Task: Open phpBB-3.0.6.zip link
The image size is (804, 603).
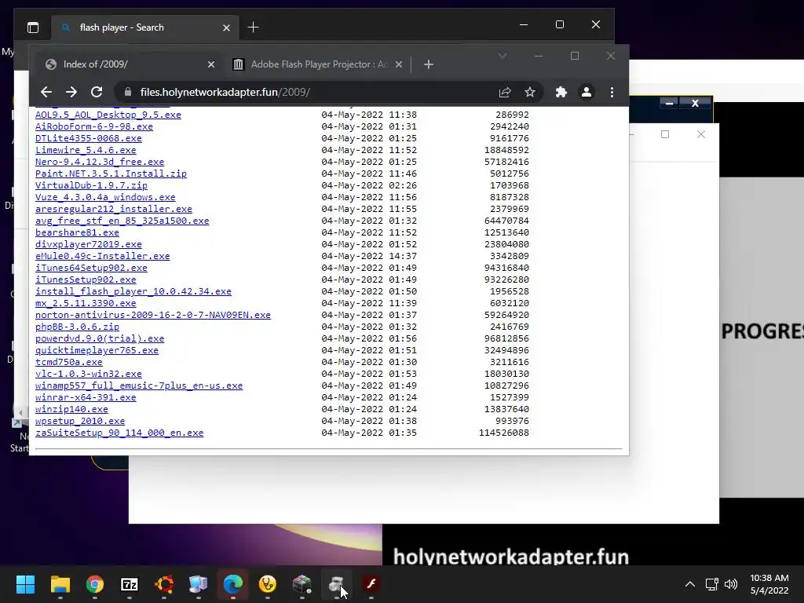Action: click(x=77, y=327)
